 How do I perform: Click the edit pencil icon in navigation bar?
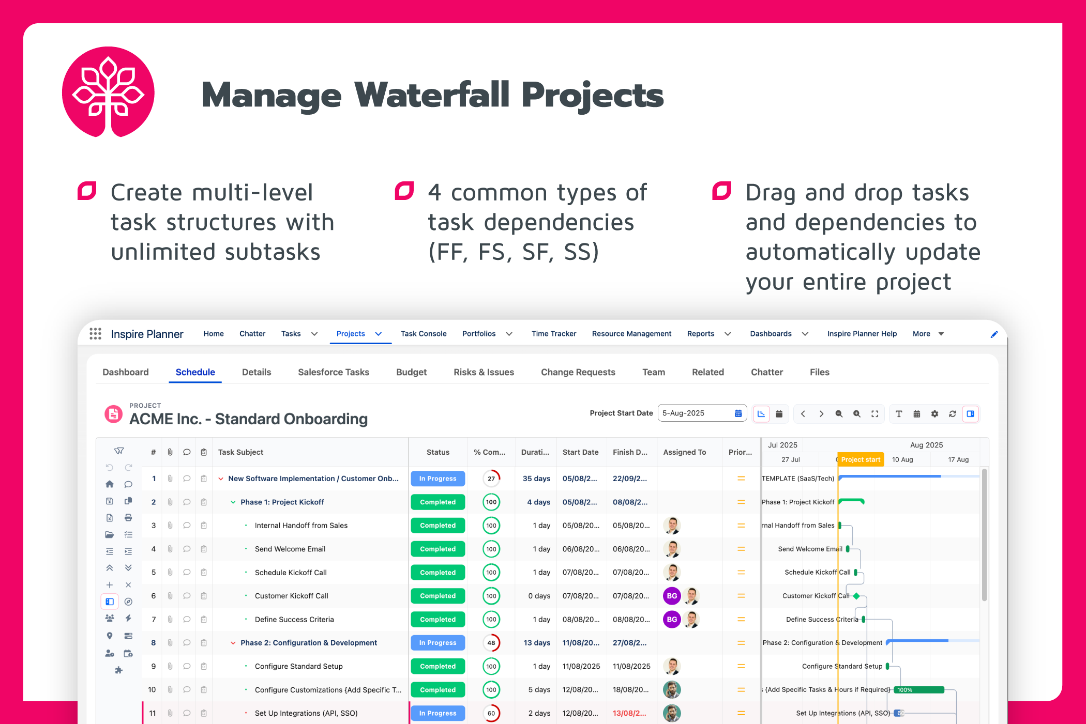tap(994, 334)
